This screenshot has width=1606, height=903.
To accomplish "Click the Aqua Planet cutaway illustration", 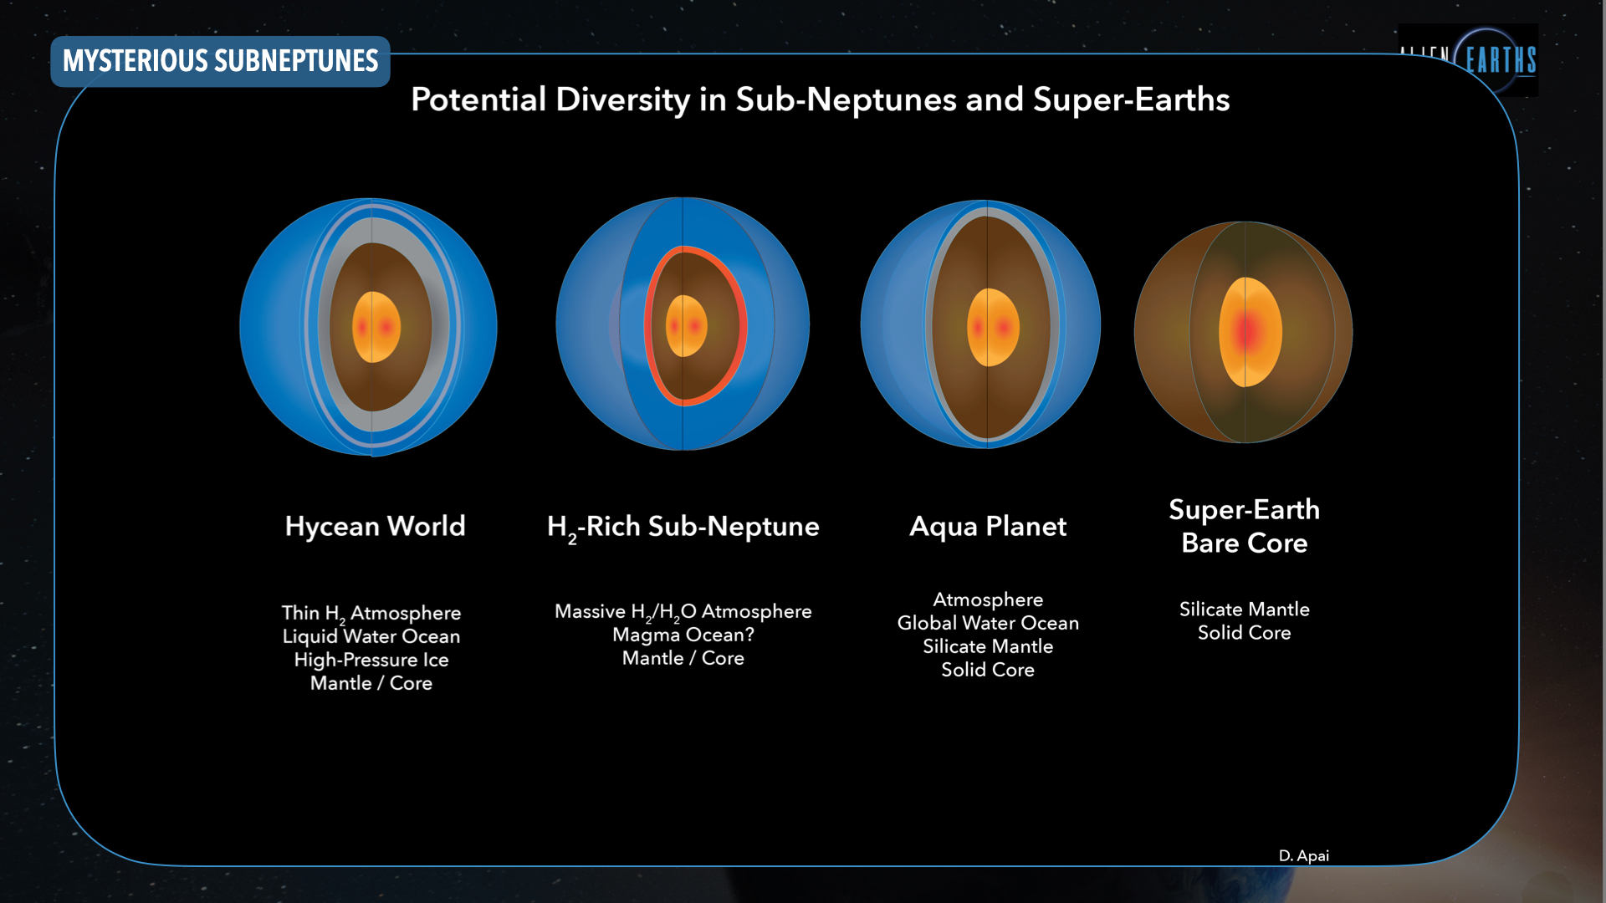I will 980,324.
